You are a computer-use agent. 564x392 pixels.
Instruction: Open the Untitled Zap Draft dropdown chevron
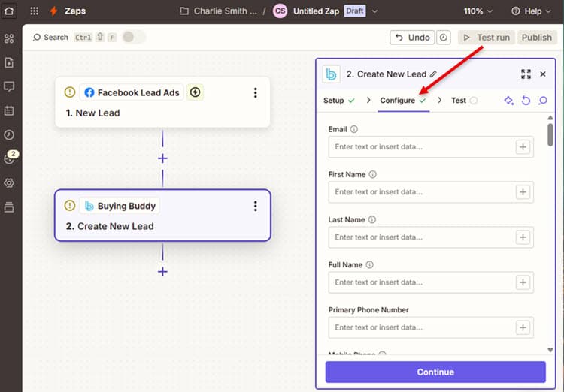(x=374, y=11)
